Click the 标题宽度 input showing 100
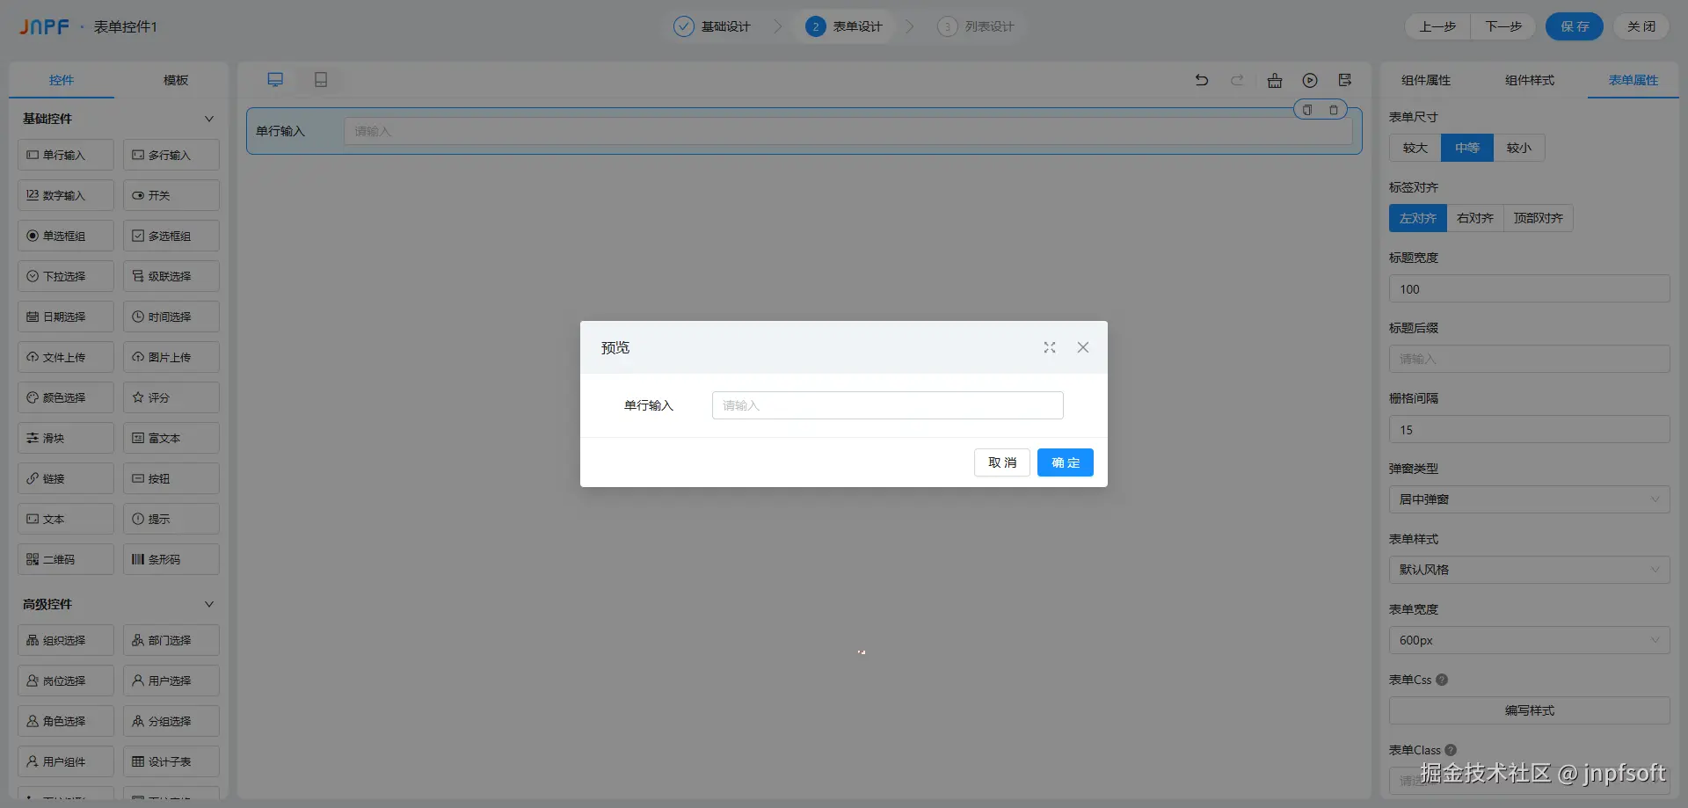 1529,288
